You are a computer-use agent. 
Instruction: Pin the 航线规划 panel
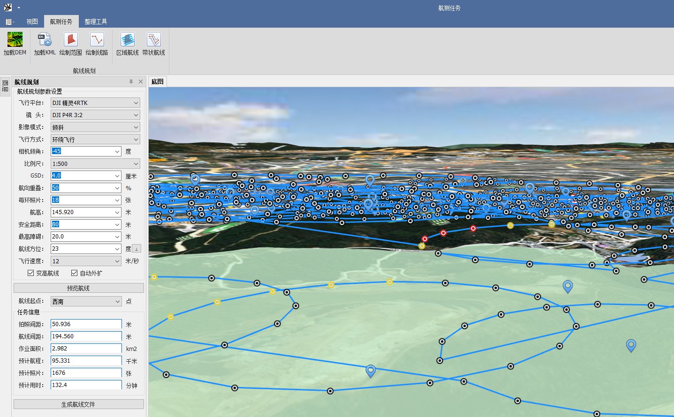click(131, 82)
